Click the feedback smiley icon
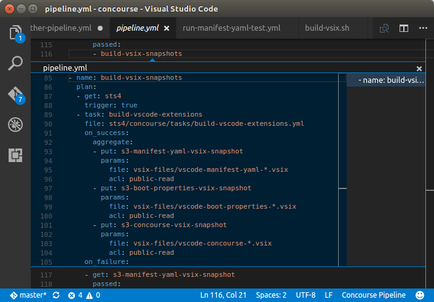Image resolution: width=434 pixels, height=302 pixels. (420, 295)
